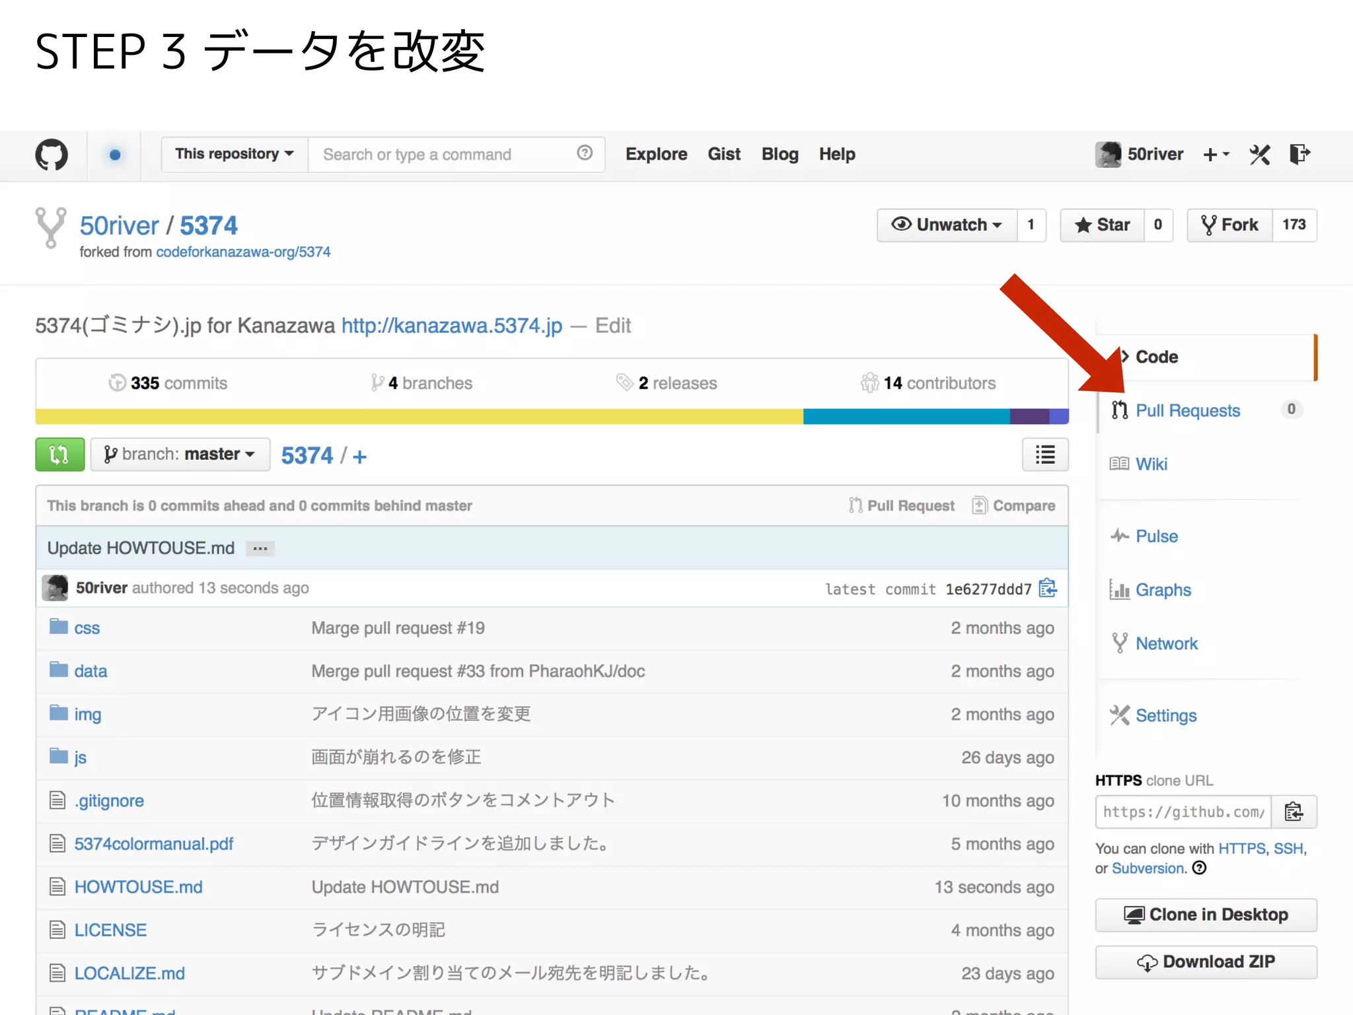This screenshot has height=1015, width=1353.
Task: Open 5374colormanual.pdf file
Action: pos(153,844)
